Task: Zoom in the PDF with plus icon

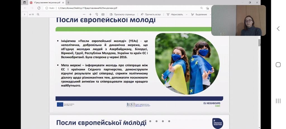Action: tap(90, 14)
